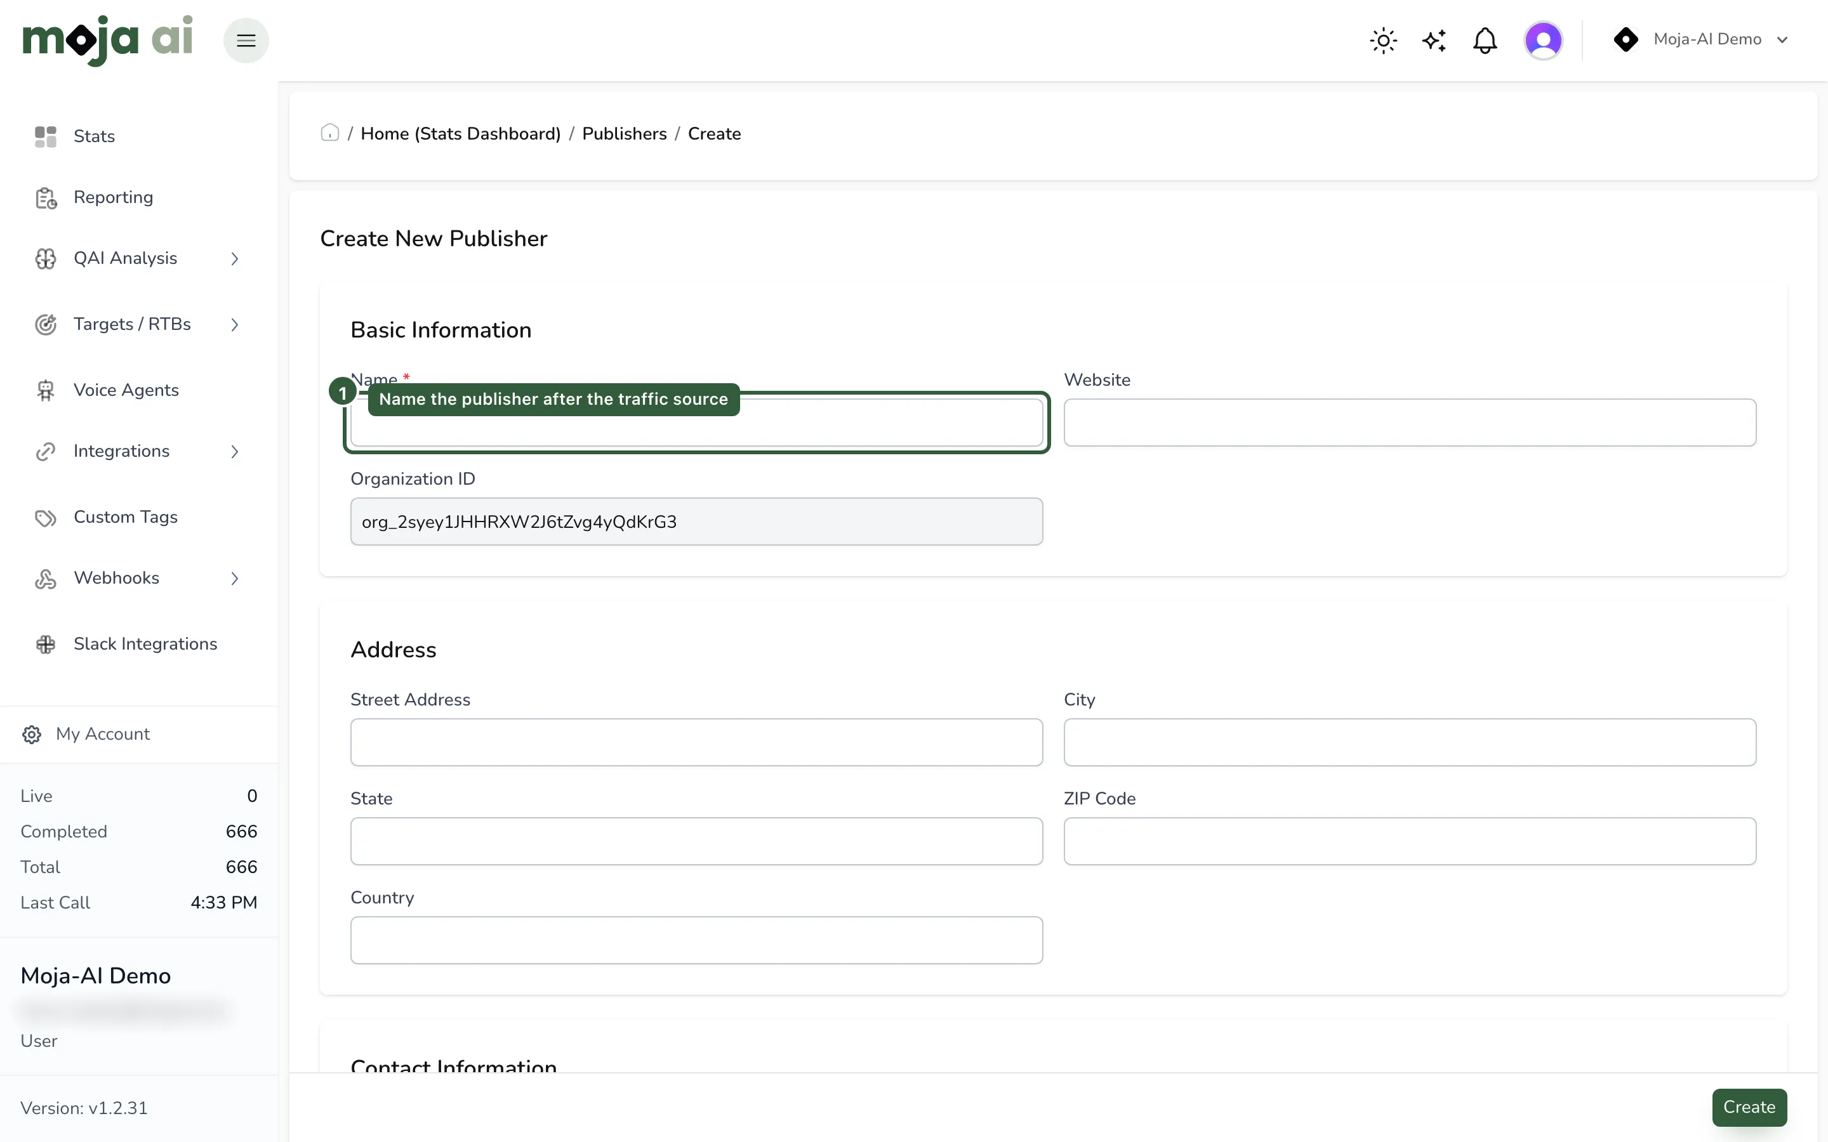
Task: Click the green Create button
Action: click(x=1749, y=1106)
